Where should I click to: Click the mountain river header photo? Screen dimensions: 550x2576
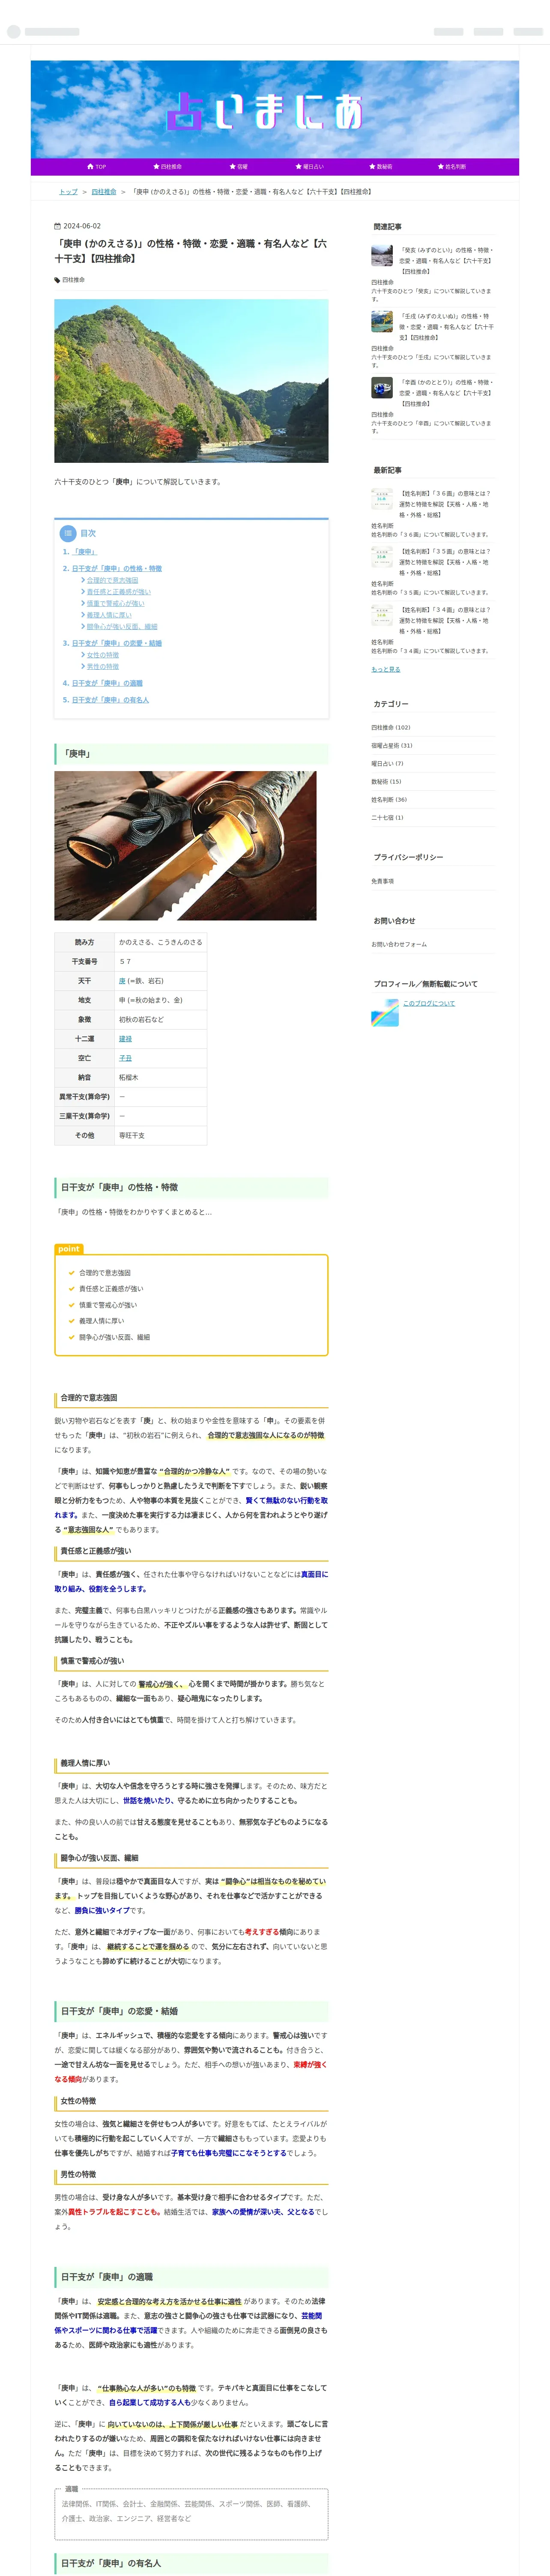coord(191,381)
